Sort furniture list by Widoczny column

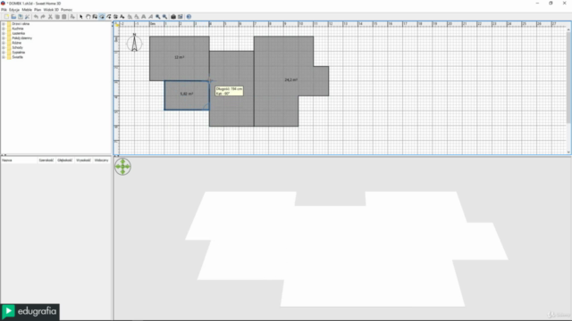(x=101, y=160)
